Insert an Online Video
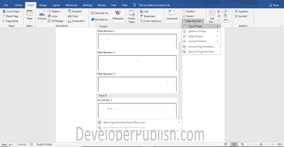Image resolution: width=284 pixels, height=147 pixels. pos(131,16)
